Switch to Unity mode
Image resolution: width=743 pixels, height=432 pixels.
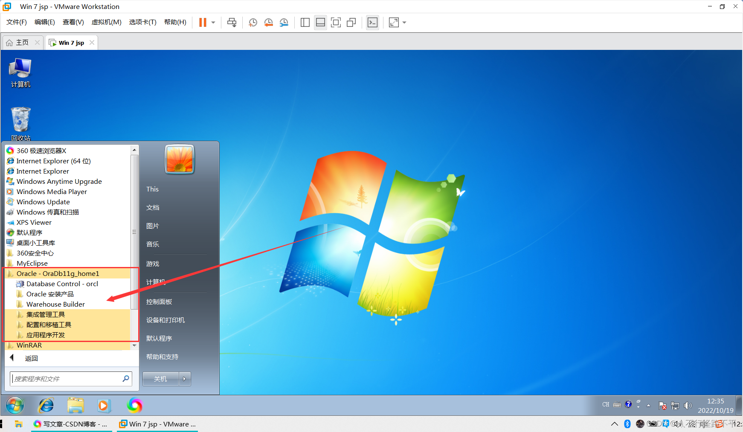tap(351, 23)
